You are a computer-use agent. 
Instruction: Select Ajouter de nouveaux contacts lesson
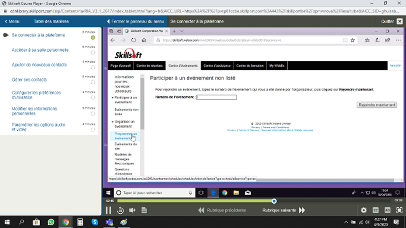(39, 65)
